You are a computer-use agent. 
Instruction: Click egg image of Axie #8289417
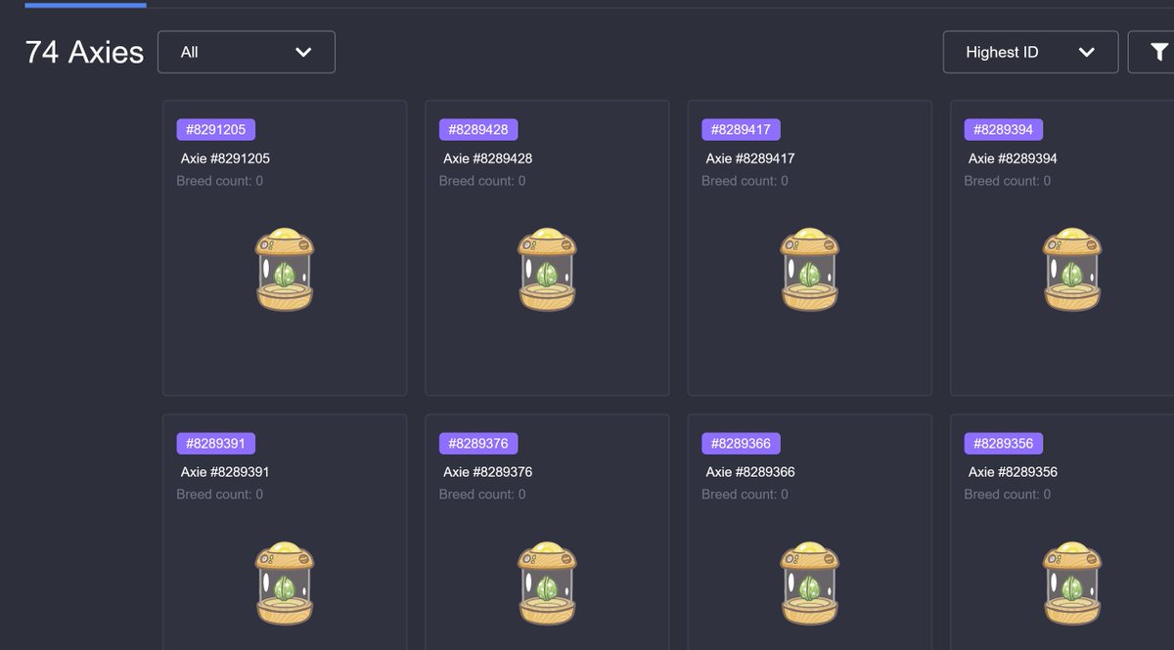click(x=809, y=269)
